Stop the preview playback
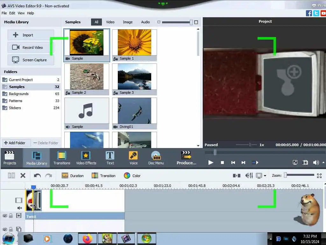326x245 pixels. click(222, 162)
